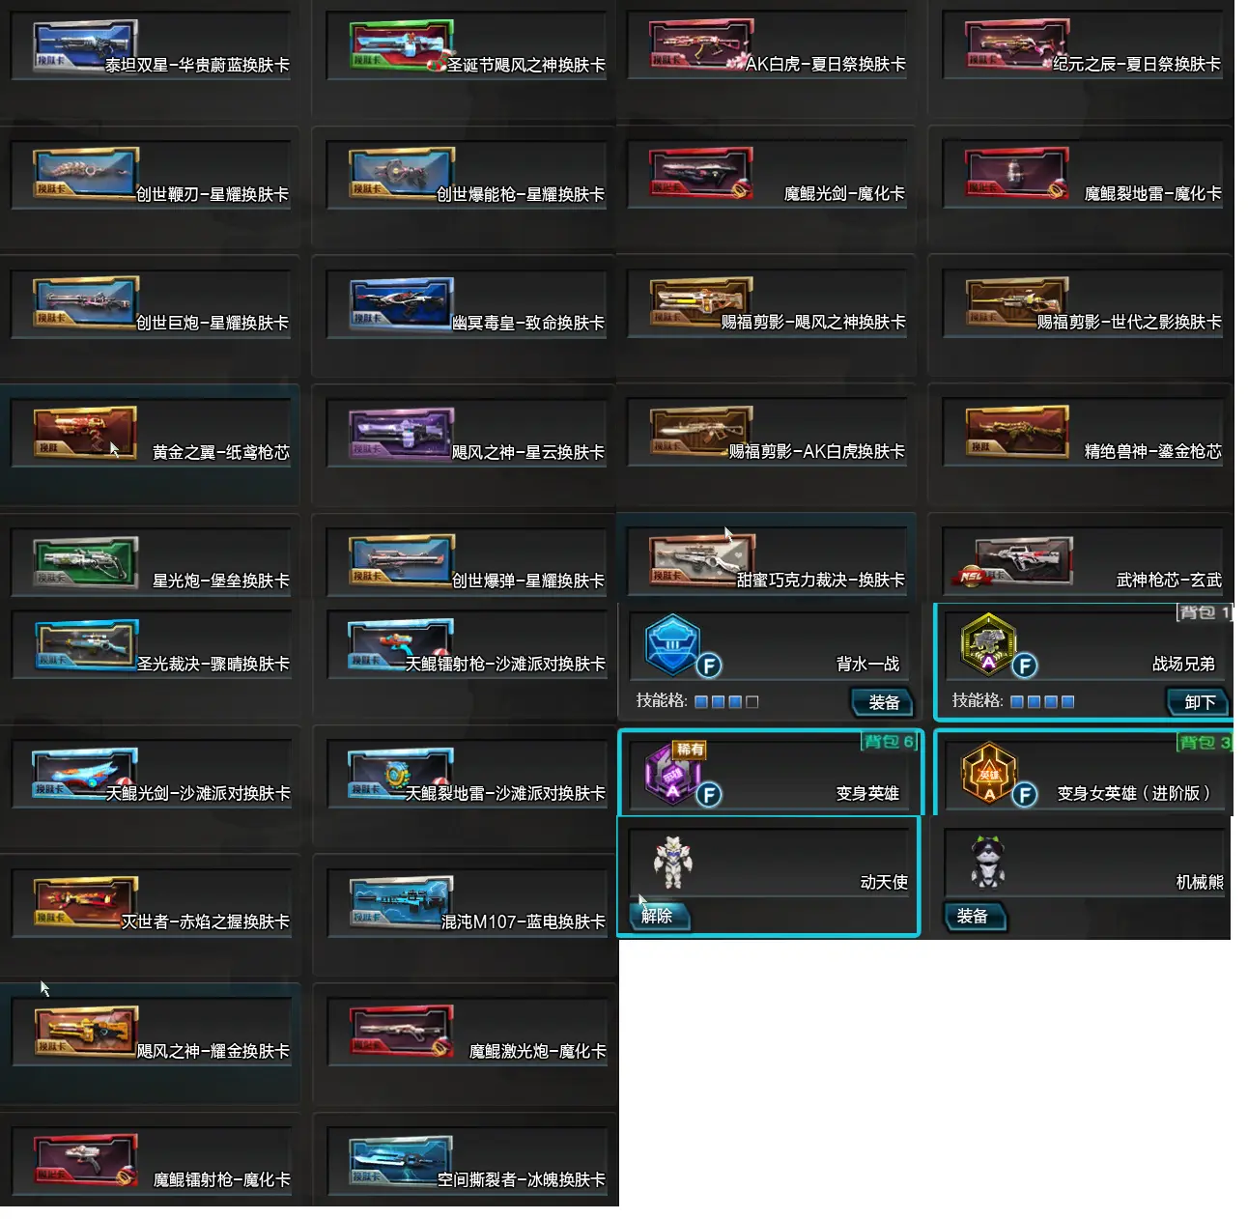Click the 机械熊 panda pet icon
1248x1219 pixels.
tap(987, 862)
